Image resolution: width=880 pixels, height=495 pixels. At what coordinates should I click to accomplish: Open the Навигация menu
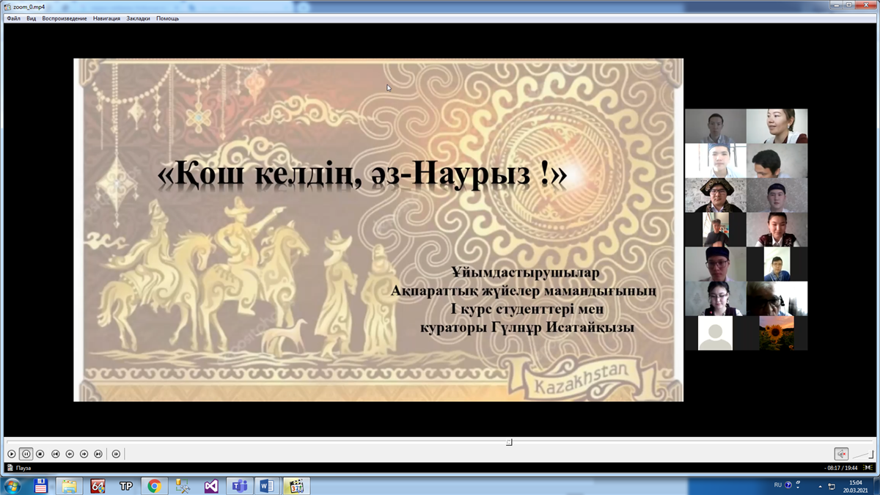(106, 18)
